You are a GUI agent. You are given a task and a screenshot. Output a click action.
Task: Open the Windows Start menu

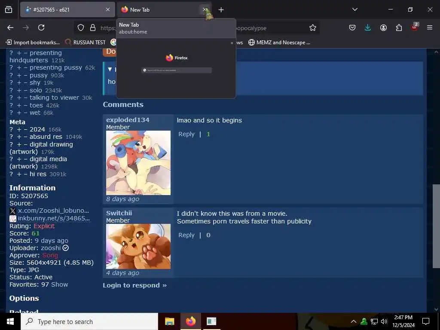pyautogui.click(x=10, y=321)
